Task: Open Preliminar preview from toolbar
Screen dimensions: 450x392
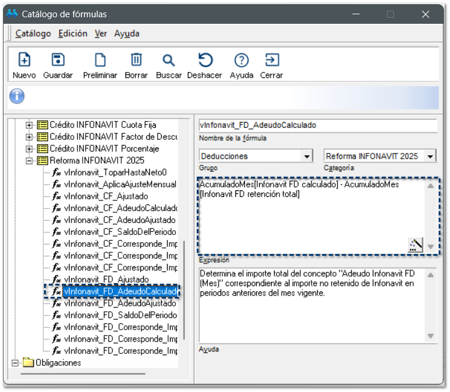Action: [x=100, y=60]
